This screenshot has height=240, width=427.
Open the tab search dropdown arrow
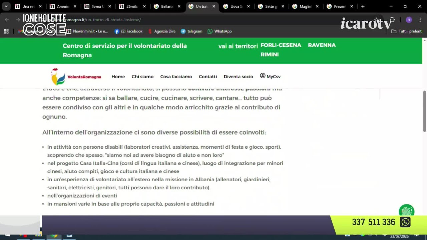coord(6,6)
